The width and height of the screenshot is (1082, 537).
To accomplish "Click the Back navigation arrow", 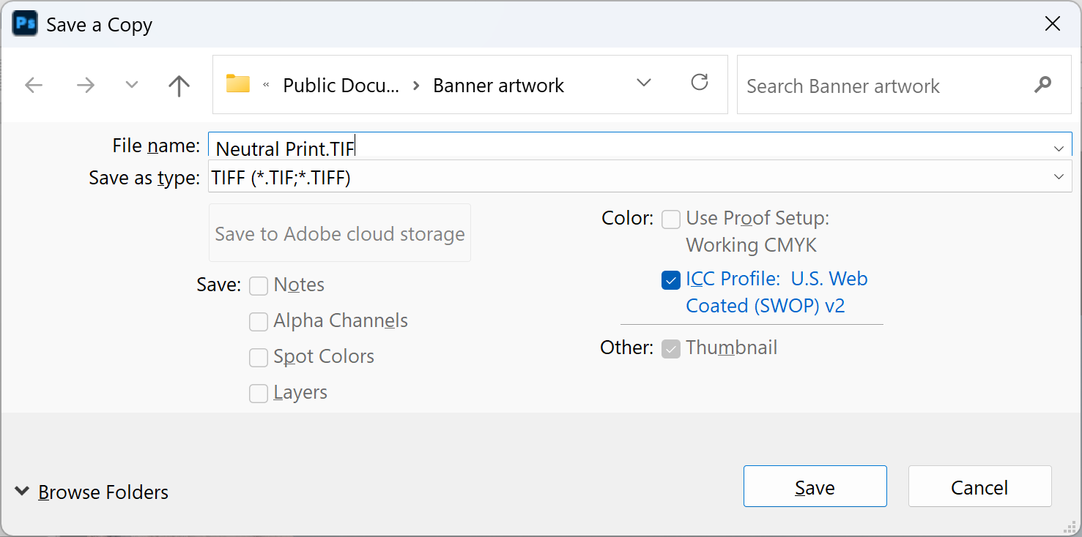I will 34,86.
